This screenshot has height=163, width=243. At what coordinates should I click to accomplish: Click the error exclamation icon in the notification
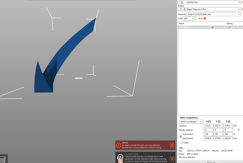point(118,145)
